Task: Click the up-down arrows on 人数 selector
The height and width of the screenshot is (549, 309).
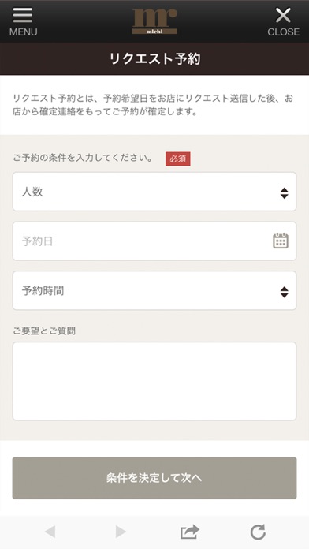Action: click(x=284, y=193)
